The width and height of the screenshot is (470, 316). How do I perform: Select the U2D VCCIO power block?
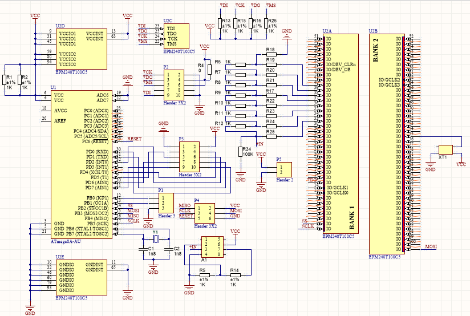[x=81, y=49]
